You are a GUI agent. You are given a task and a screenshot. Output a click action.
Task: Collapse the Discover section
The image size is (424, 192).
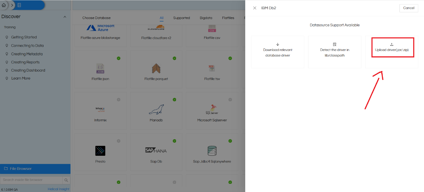click(65, 16)
